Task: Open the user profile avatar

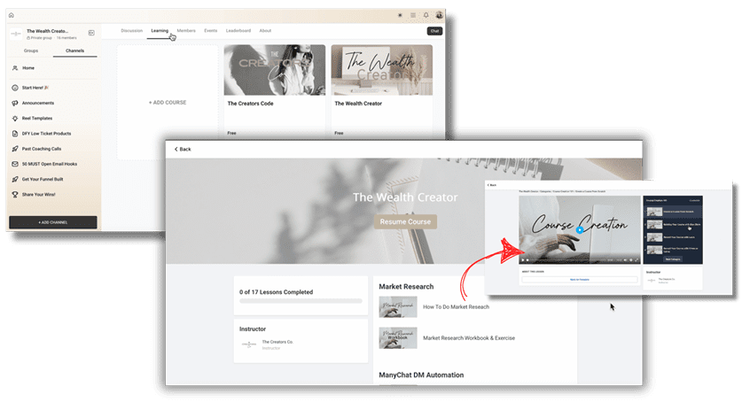Action: (439, 15)
